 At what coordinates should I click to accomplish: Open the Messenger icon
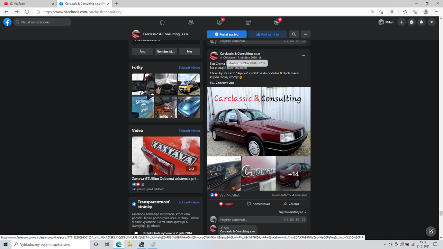pos(412,22)
